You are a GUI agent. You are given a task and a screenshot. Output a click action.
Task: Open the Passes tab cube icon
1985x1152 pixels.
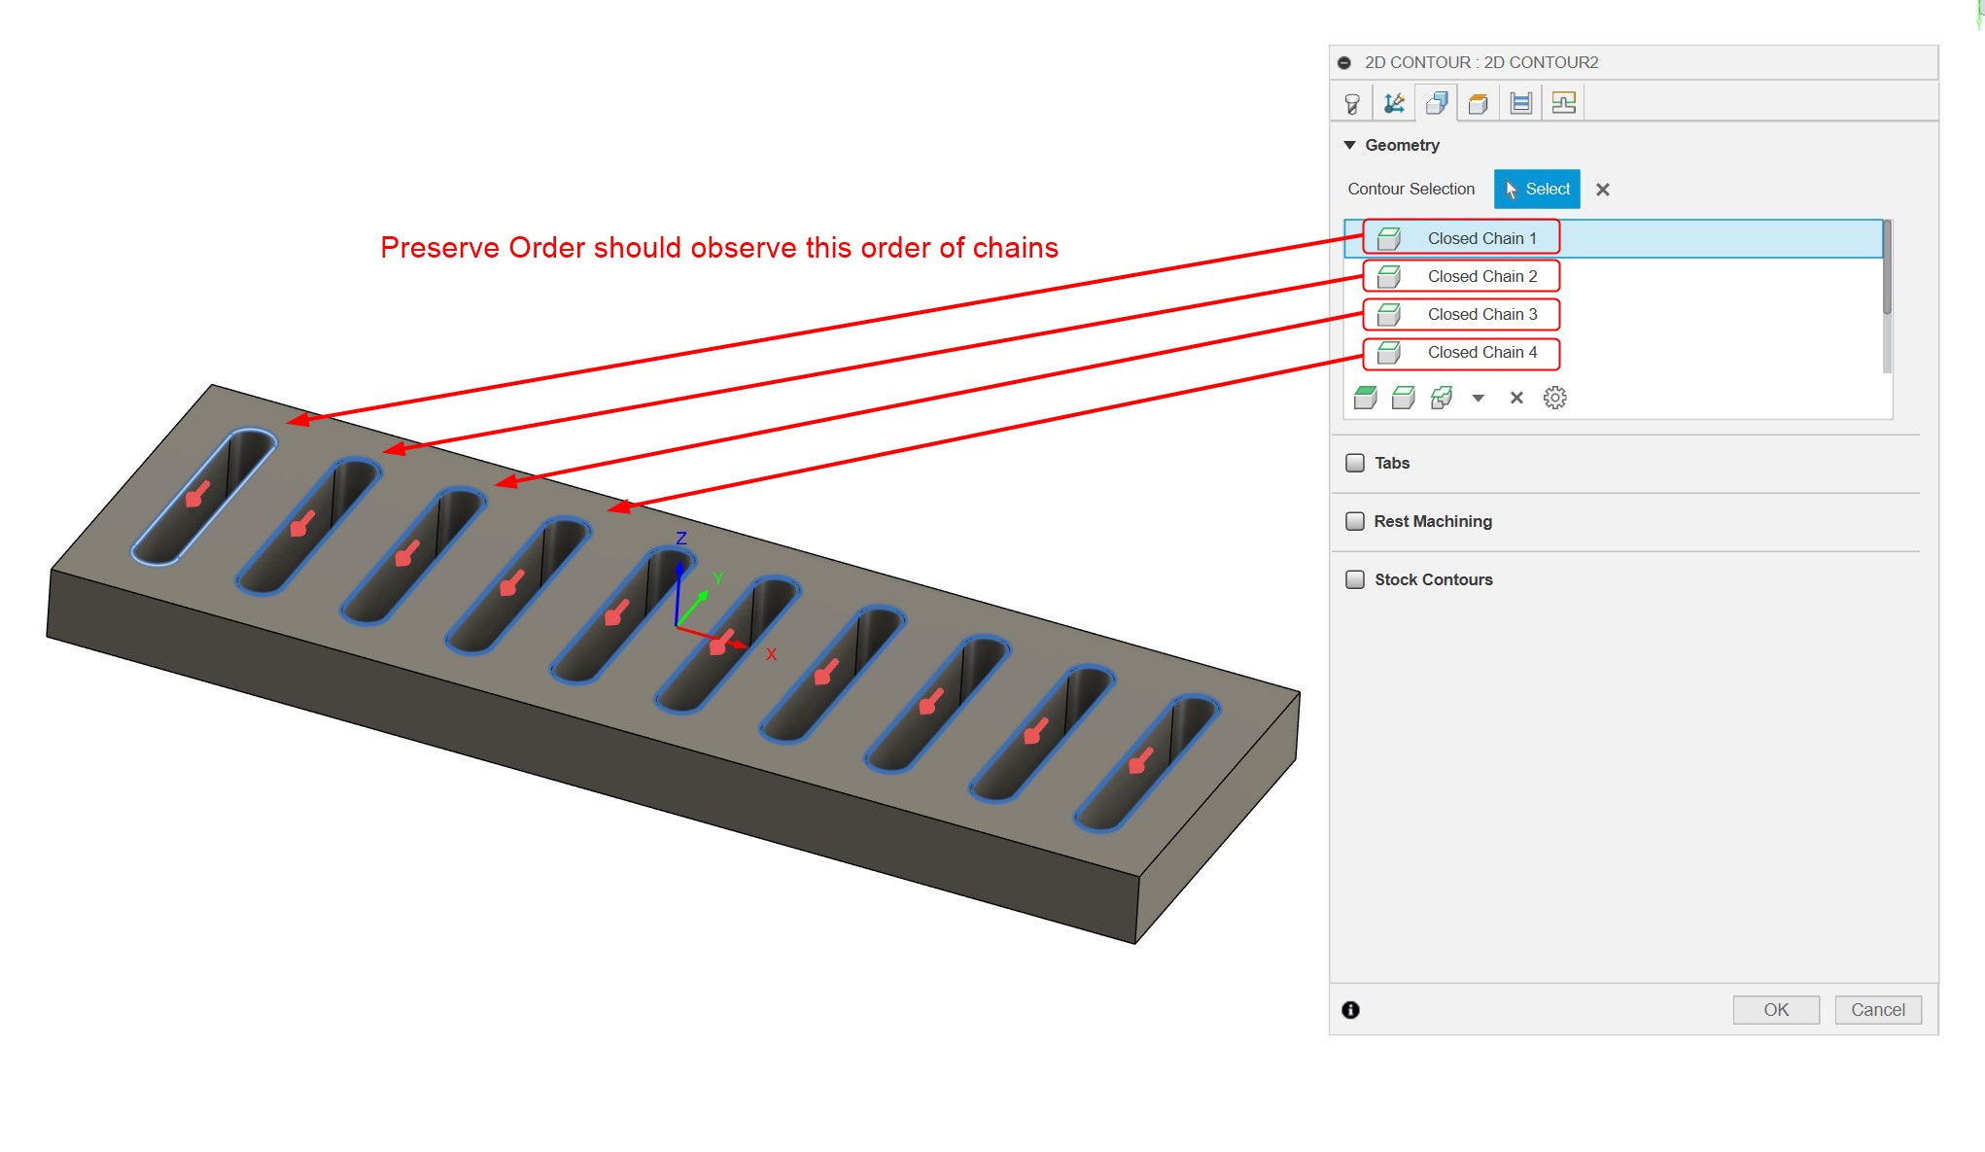1479,103
